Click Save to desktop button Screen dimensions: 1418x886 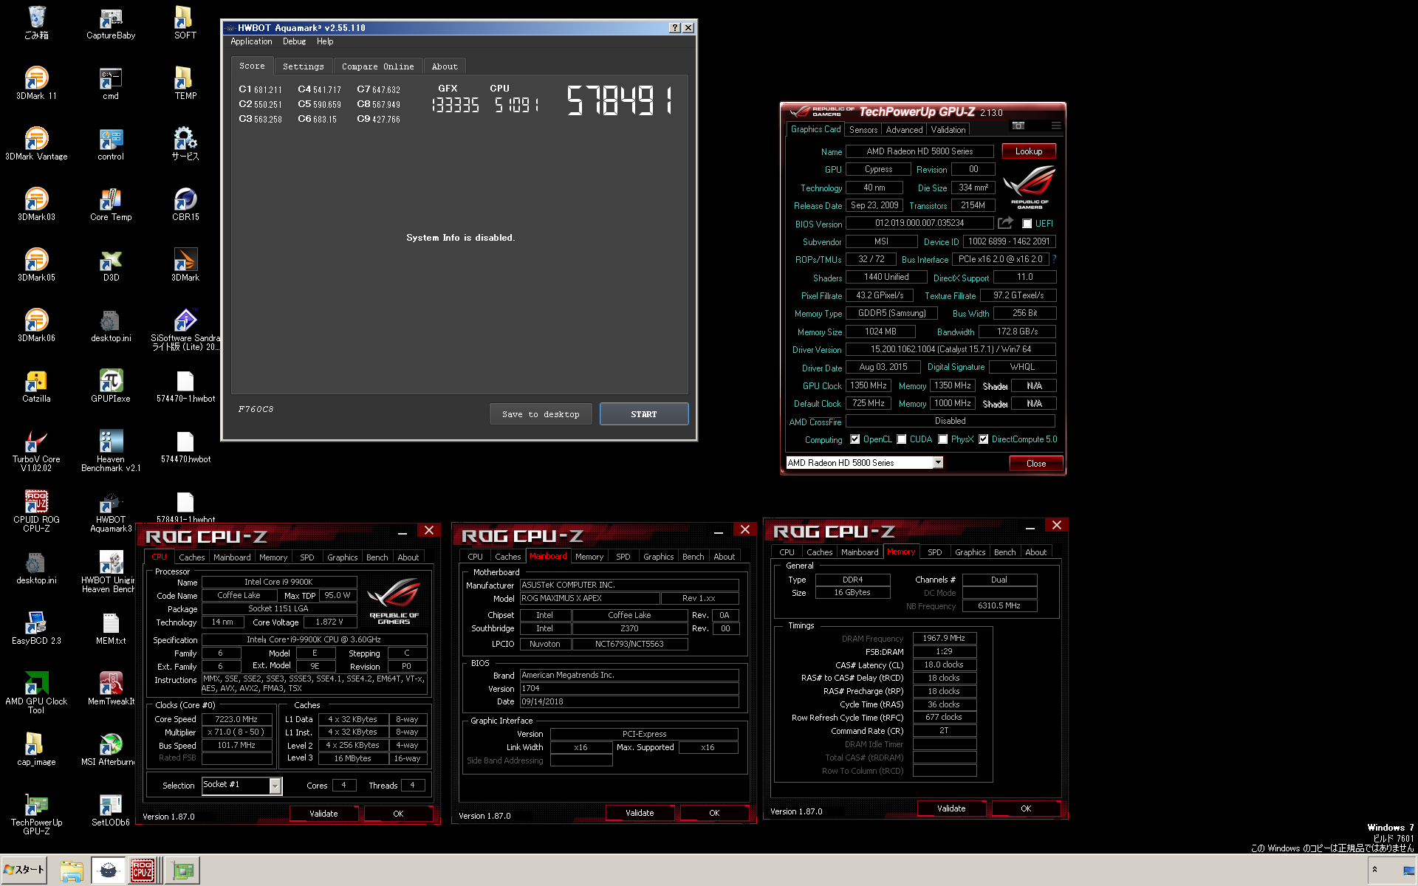541,414
